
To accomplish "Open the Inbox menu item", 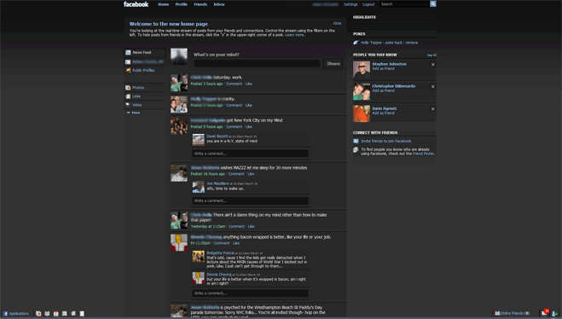I will coord(219,4).
